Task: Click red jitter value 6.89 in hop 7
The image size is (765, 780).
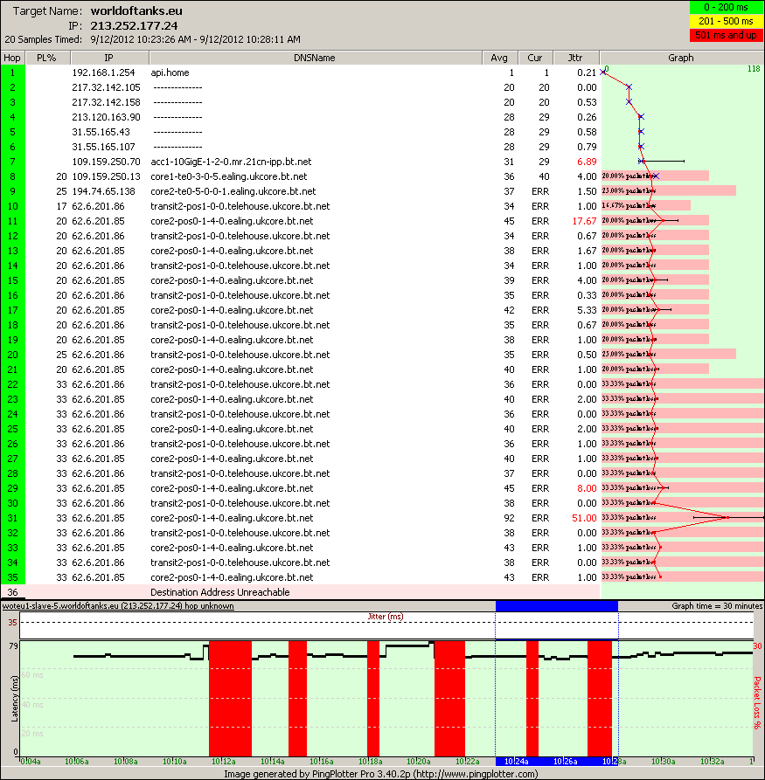Action: pos(587,162)
